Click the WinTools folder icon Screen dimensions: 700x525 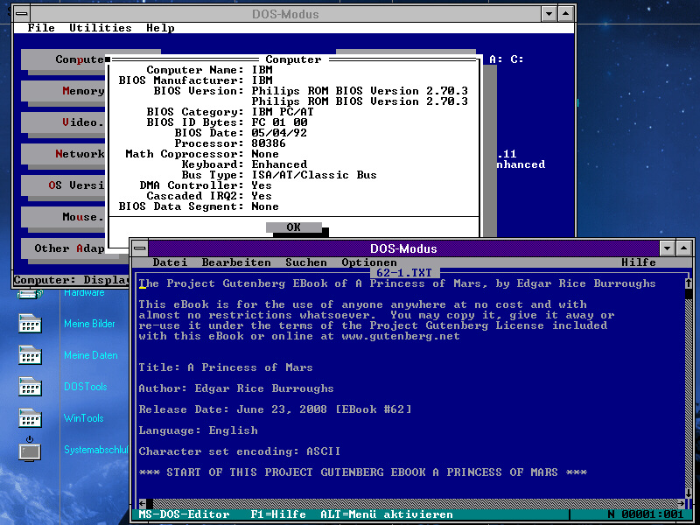coord(30,419)
